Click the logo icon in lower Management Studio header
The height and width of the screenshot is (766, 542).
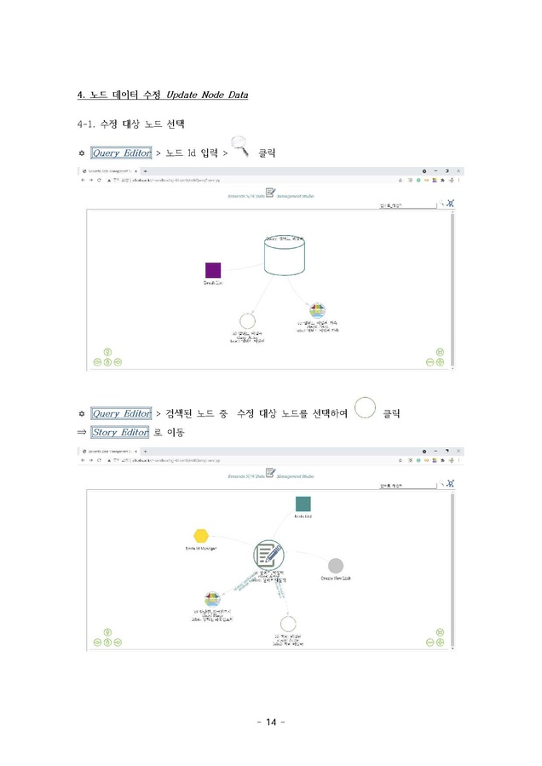[x=270, y=473]
